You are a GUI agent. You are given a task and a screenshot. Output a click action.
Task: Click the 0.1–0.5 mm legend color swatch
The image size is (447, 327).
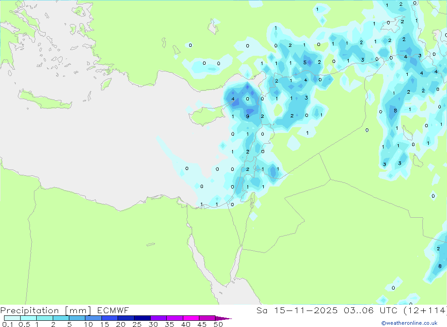[12, 318]
